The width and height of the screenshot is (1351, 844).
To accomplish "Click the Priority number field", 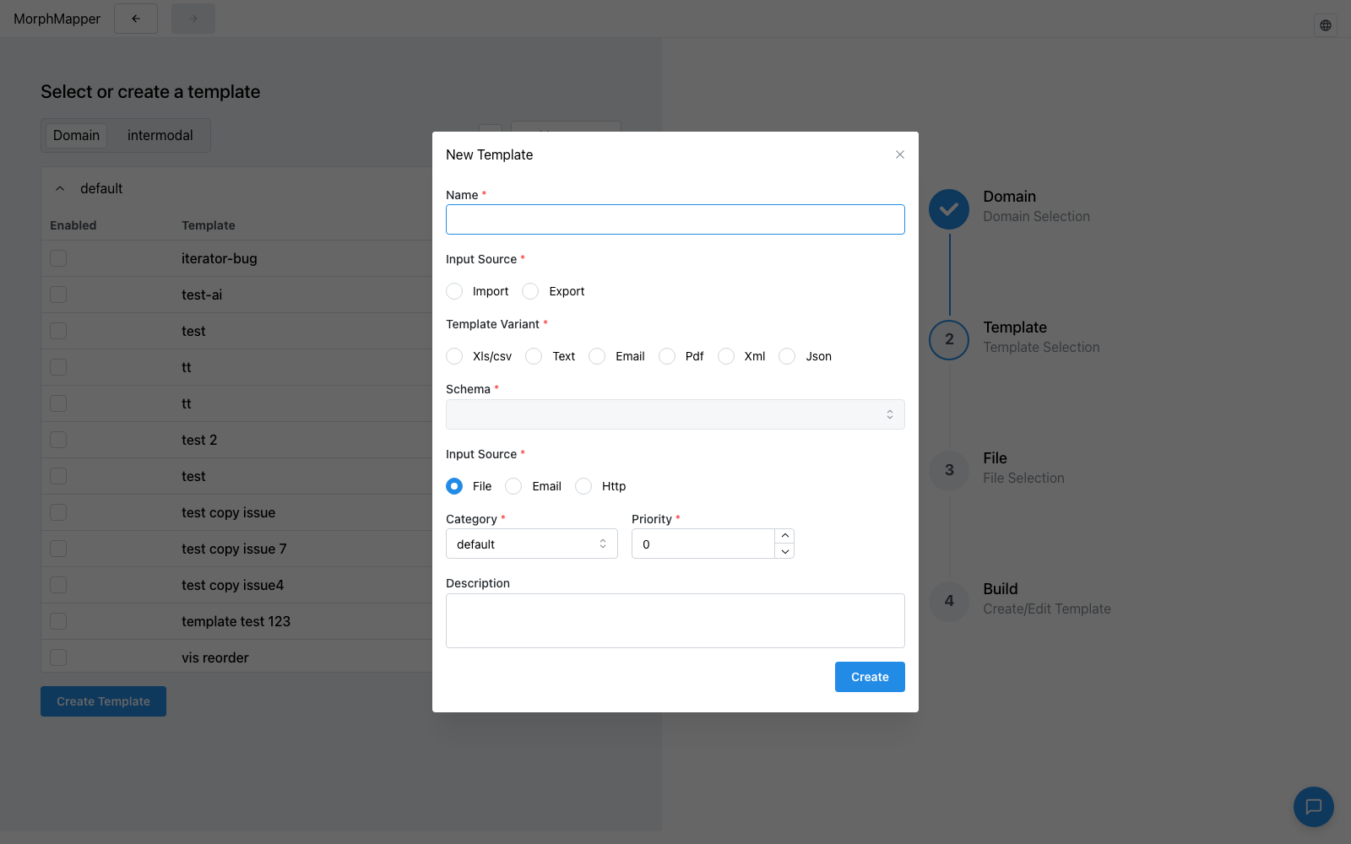I will pos(703,544).
